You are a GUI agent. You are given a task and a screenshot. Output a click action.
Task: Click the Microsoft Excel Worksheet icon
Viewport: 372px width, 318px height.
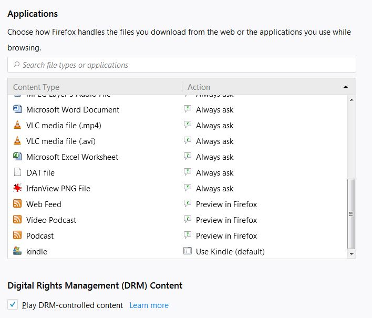tap(17, 157)
